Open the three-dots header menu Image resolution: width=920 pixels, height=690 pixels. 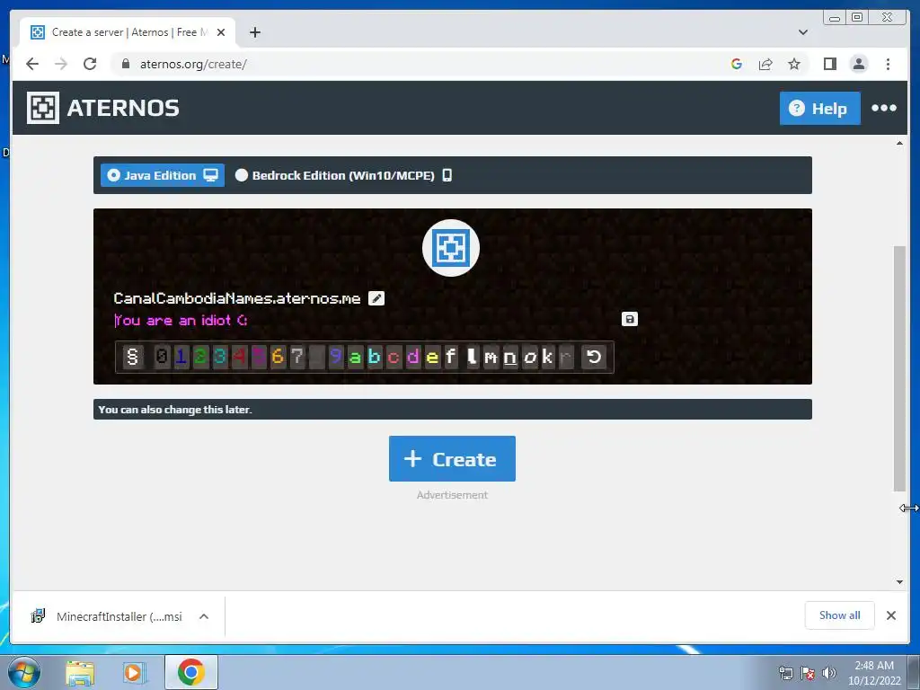884,108
